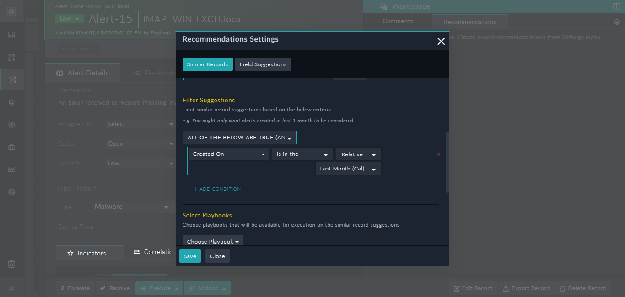This screenshot has height=297, width=625.
Task: Click ADD CONDITION under Filter Suggestions
Action: (217, 188)
